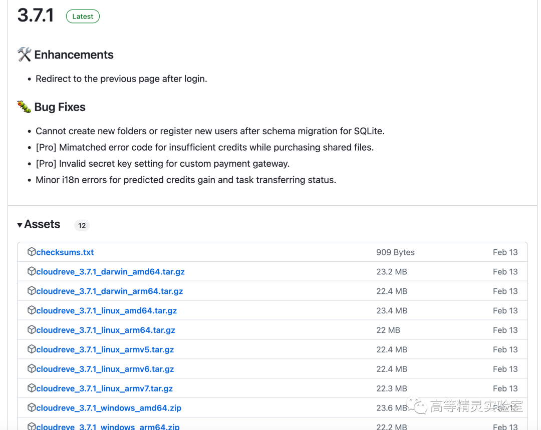Click the caterpillar Bug Fixes emoji

(24, 107)
